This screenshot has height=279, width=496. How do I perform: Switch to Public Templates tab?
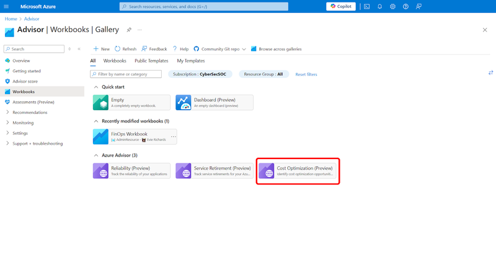pos(151,61)
